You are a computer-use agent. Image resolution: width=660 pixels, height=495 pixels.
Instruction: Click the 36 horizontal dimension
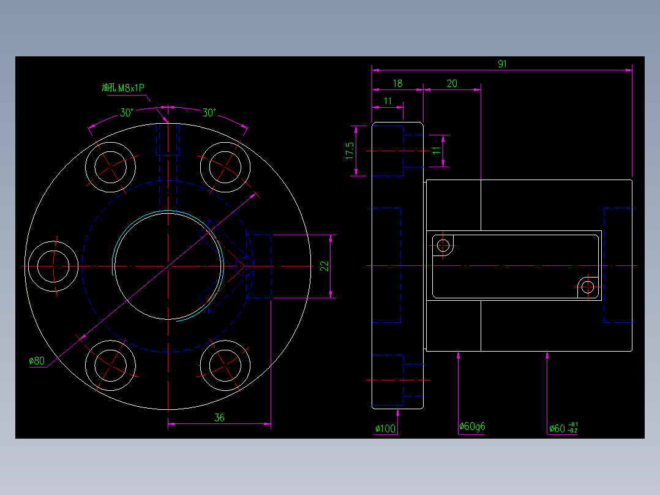coord(219,417)
